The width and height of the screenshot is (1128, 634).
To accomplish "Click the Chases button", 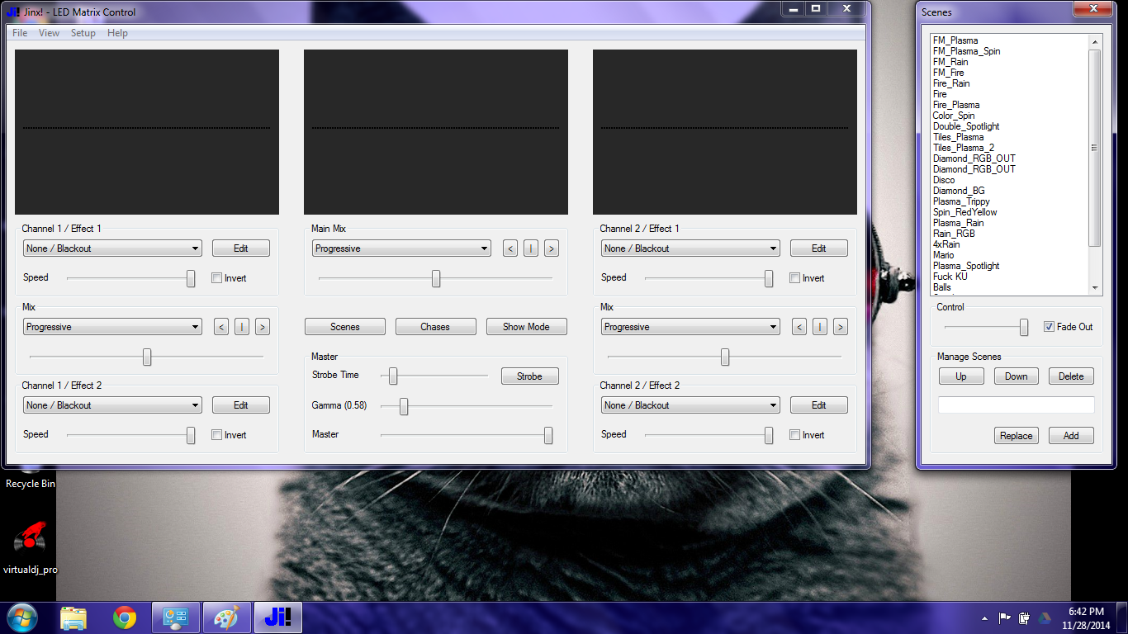I will coord(435,327).
